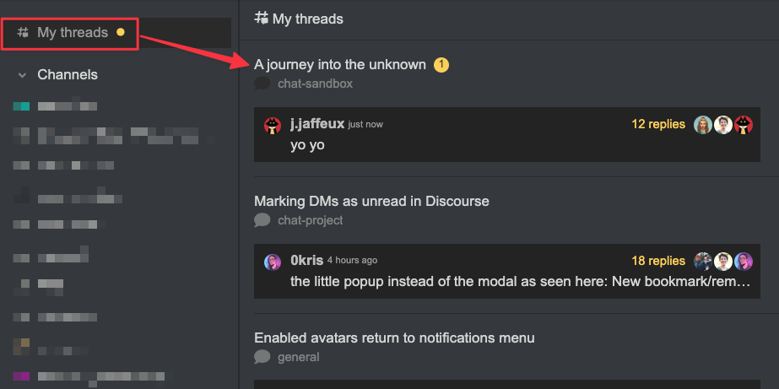Viewport: 779px width, 389px height.
Task: Click the threads icon in the page header
Action: tap(261, 18)
